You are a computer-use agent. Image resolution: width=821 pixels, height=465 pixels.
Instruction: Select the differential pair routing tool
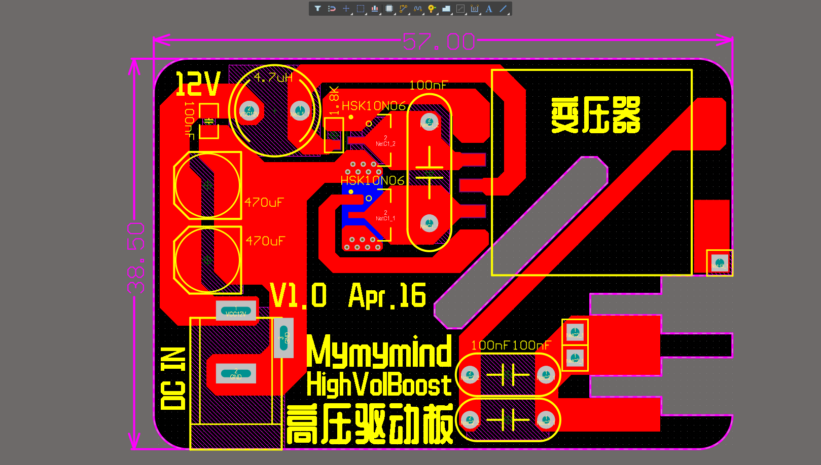click(418, 9)
